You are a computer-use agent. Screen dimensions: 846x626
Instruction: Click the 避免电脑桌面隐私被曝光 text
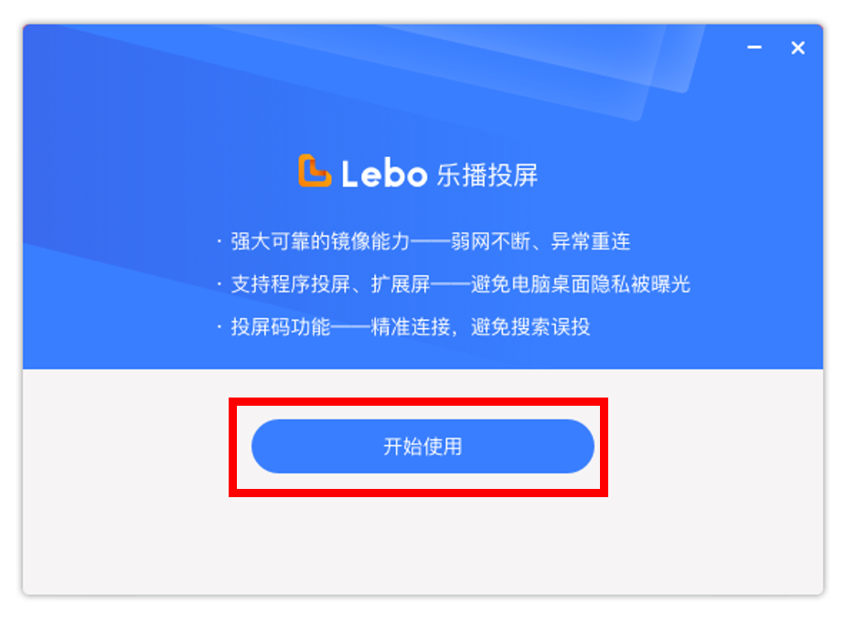(x=581, y=284)
